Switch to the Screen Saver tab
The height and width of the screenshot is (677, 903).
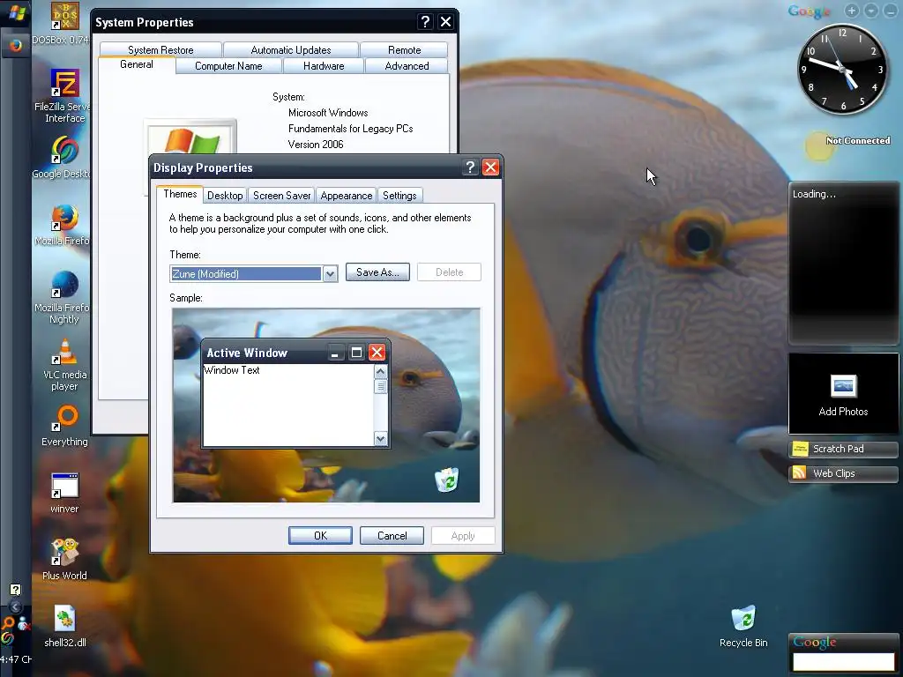[x=281, y=195]
